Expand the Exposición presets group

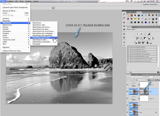pos(128,52)
